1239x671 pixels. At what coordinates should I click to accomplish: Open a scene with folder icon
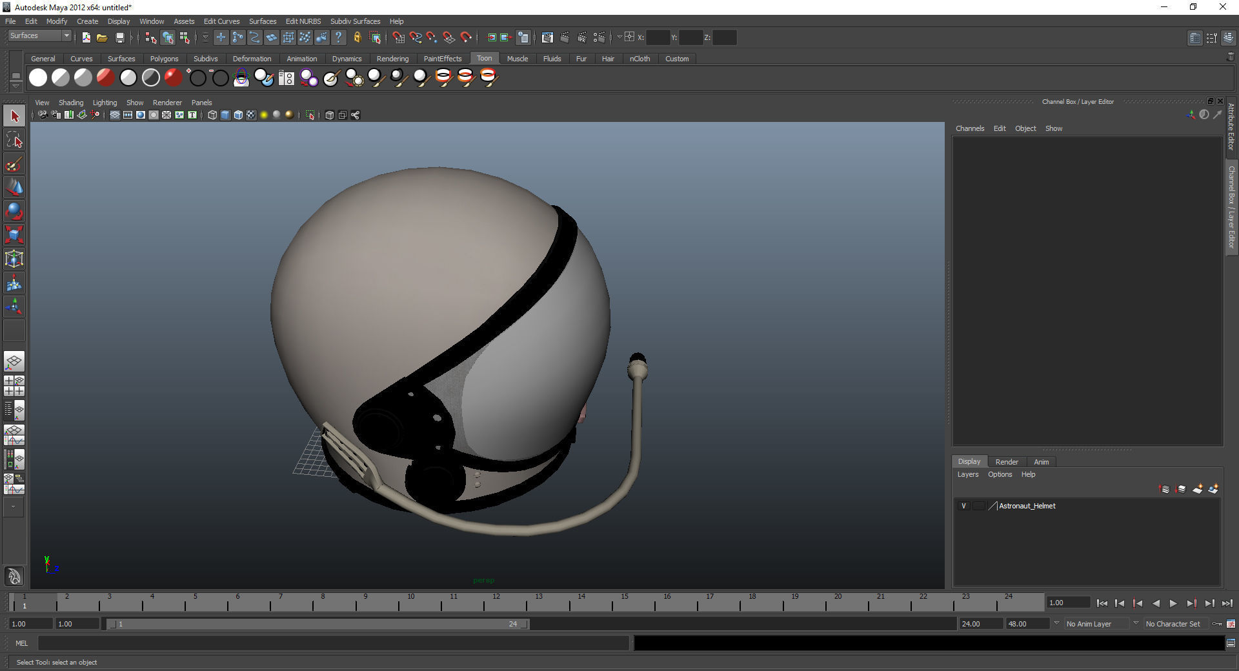pyautogui.click(x=102, y=37)
